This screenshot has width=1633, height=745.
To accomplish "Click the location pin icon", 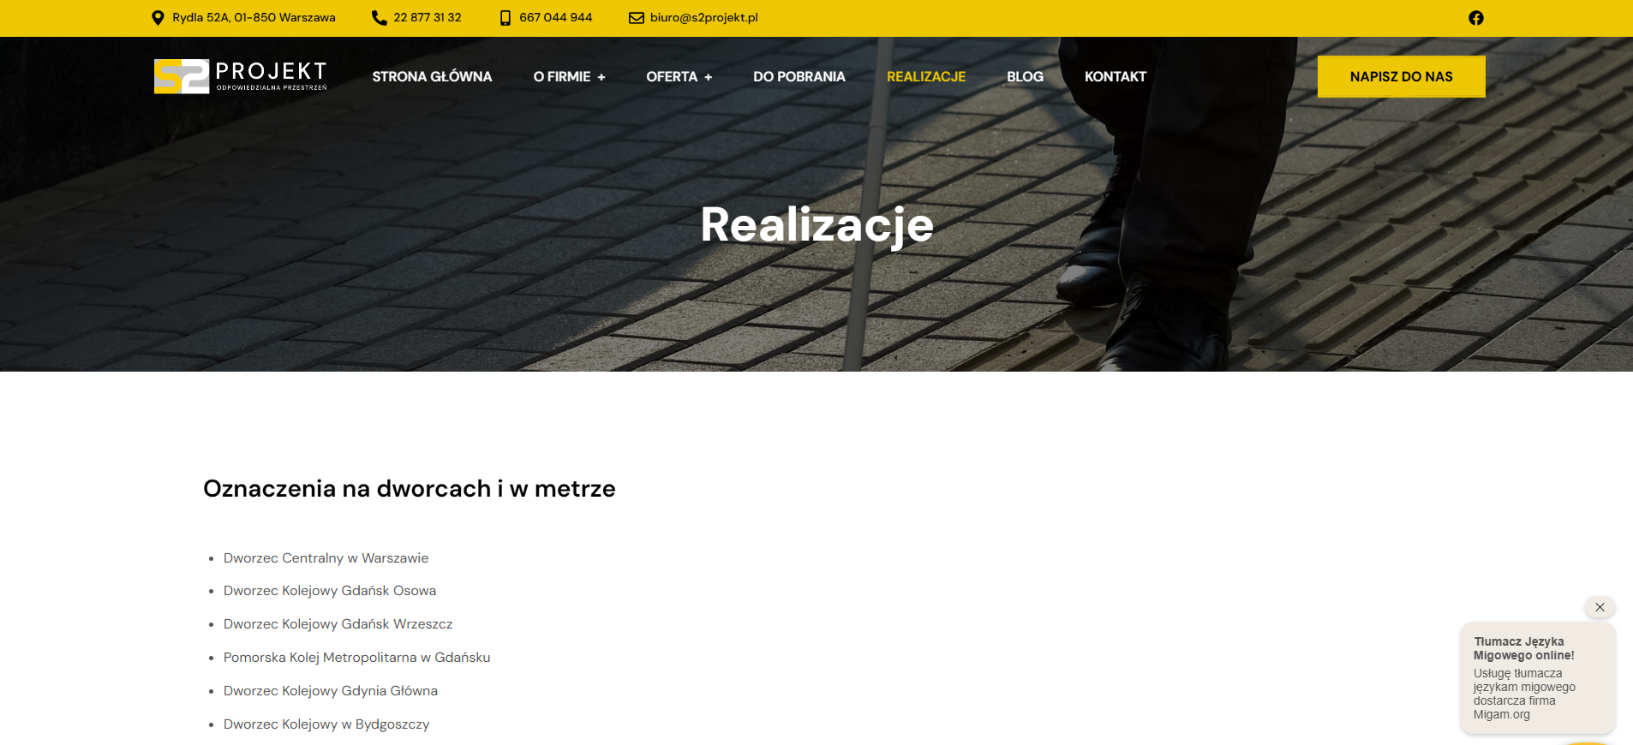I will pos(158,18).
